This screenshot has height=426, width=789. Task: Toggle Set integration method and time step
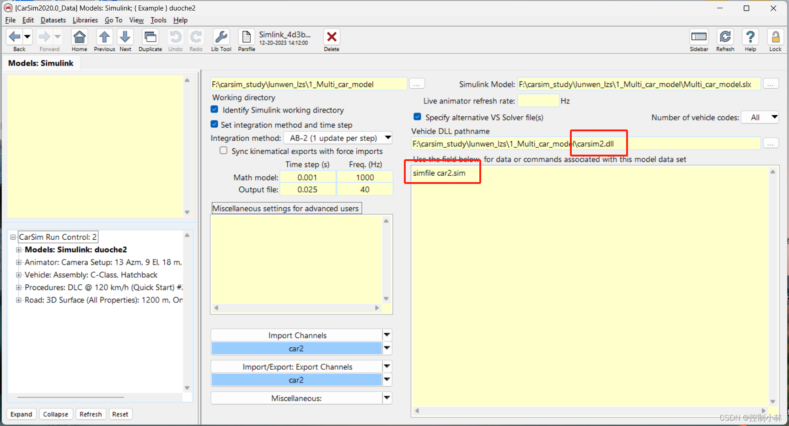(215, 124)
